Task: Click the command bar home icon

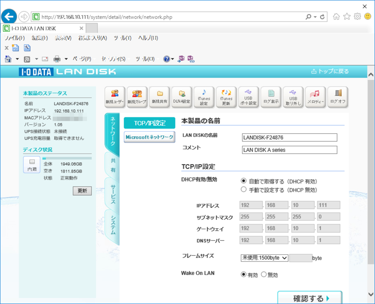Action: point(8,59)
